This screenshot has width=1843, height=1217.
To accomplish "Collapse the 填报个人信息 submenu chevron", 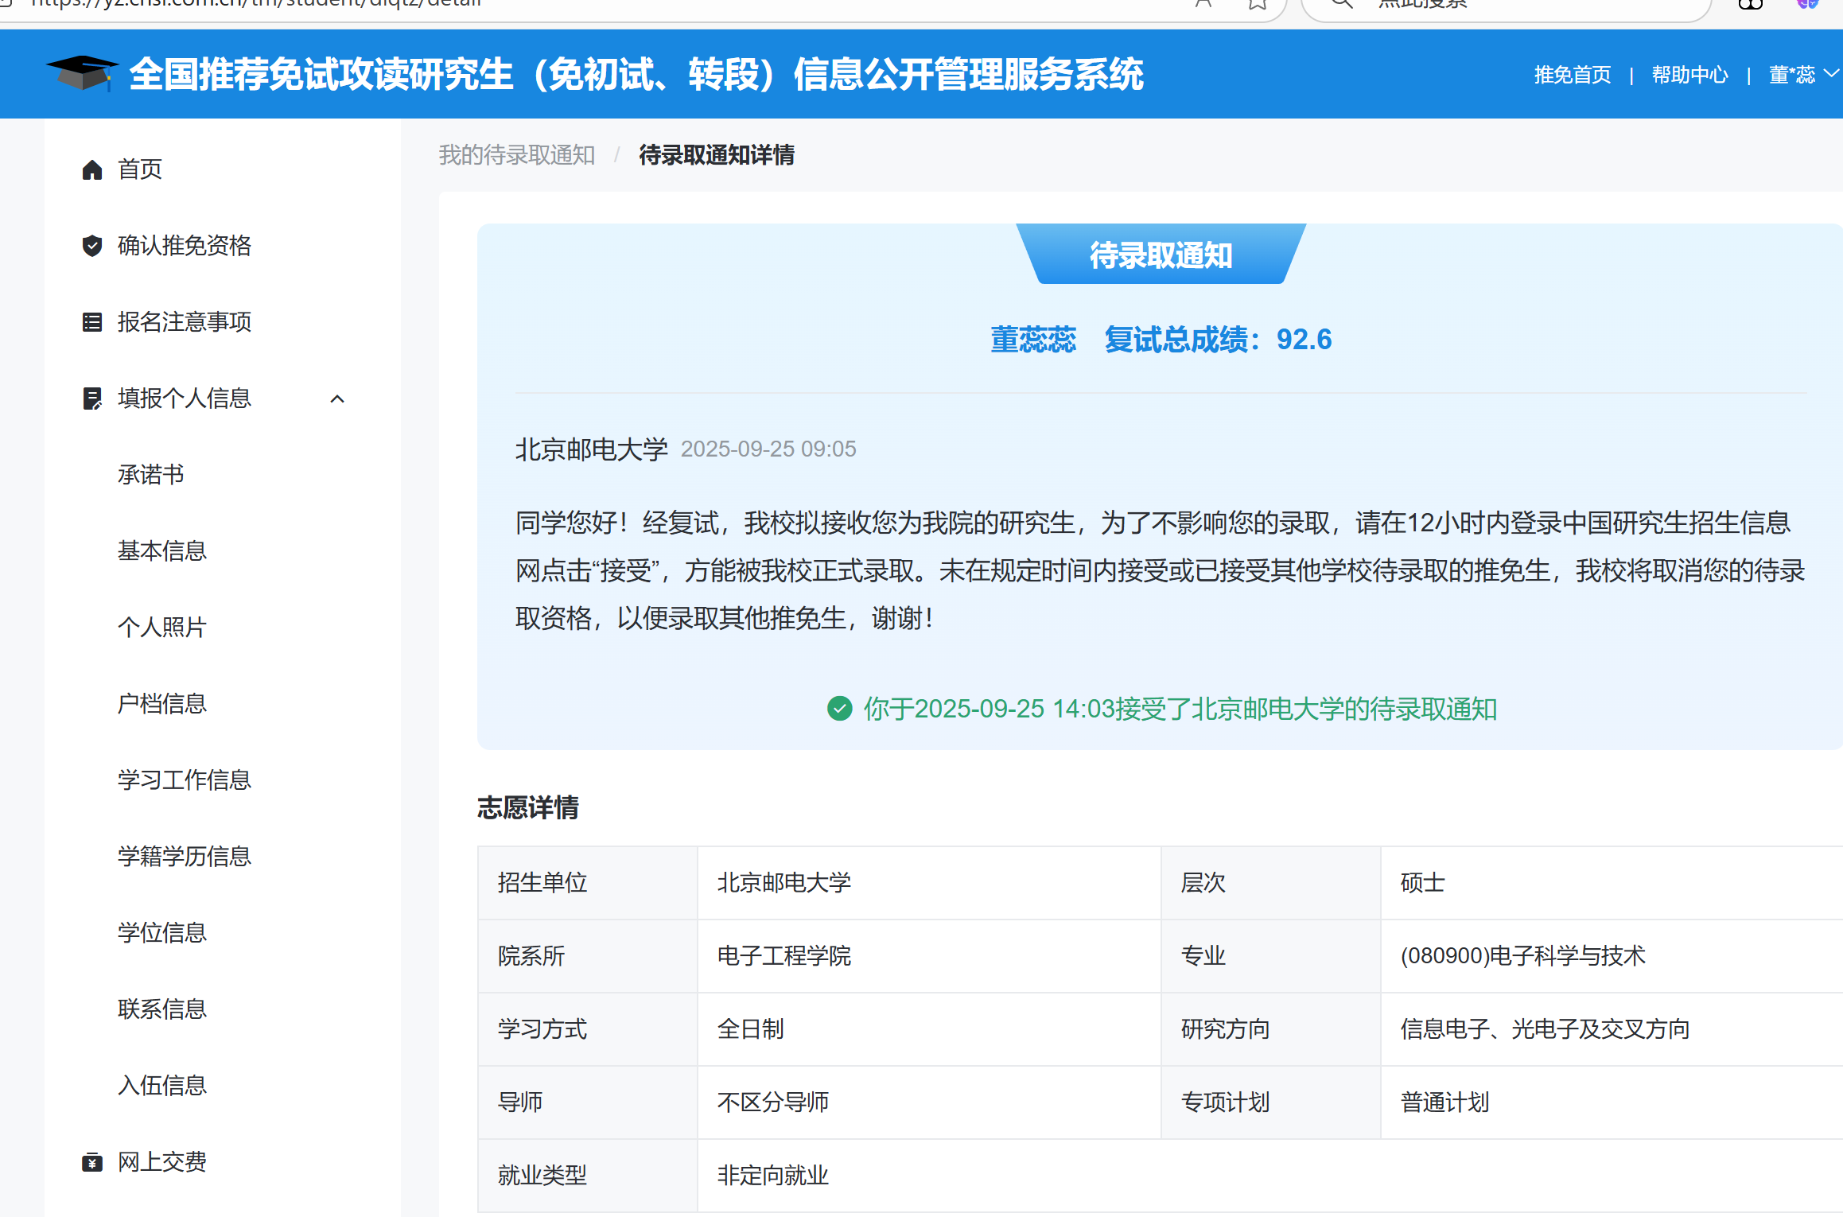I will pos(337,399).
